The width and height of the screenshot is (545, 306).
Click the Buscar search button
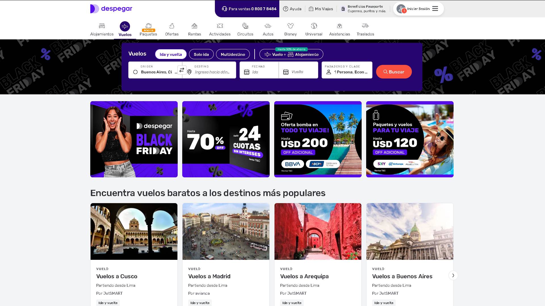point(394,72)
